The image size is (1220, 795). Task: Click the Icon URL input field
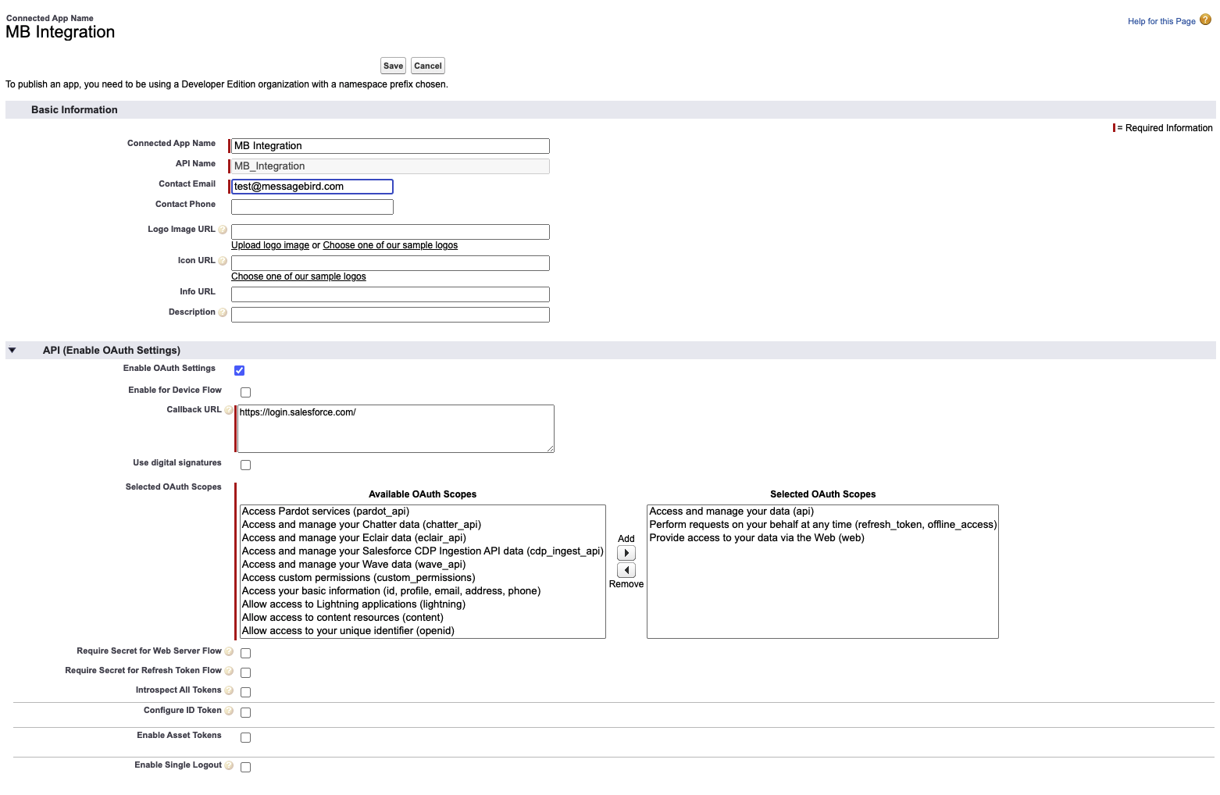point(391,263)
